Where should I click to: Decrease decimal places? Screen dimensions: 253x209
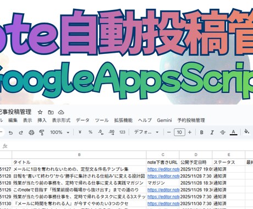(101, 132)
